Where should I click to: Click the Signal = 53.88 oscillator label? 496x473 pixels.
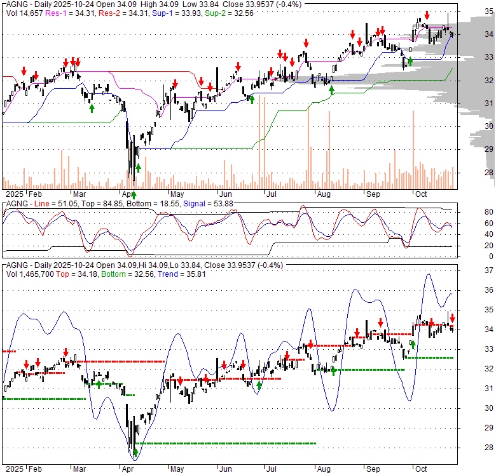pyautogui.click(x=208, y=204)
